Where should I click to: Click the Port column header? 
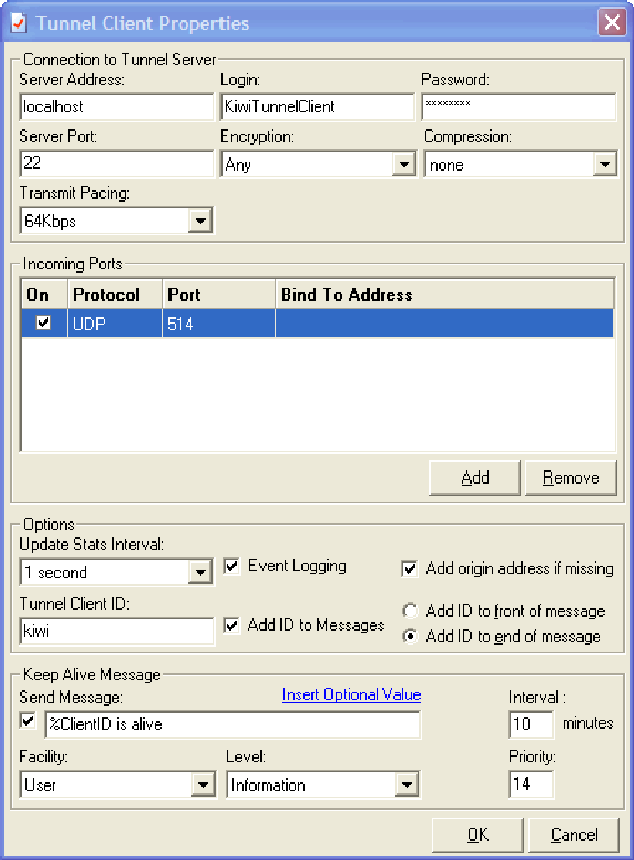click(x=219, y=294)
